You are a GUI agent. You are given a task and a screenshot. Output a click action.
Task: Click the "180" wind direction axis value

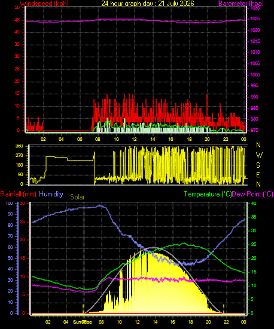click(x=19, y=165)
